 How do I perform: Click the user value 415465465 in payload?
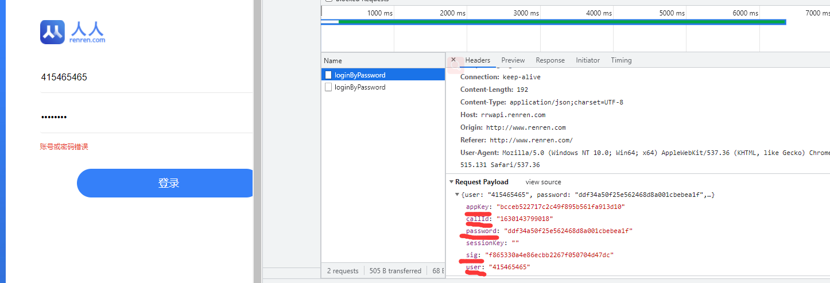tap(509, 267)
